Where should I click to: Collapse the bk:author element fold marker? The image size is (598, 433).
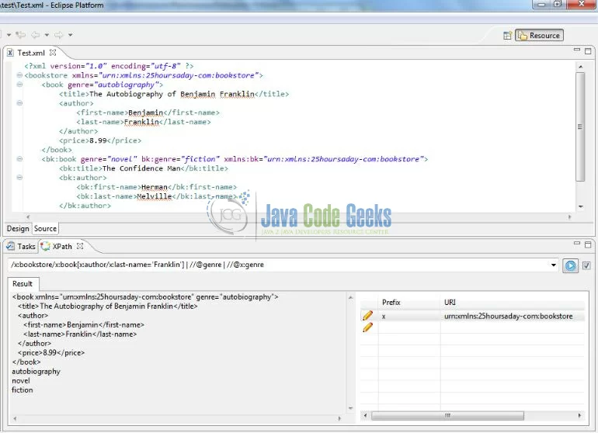pyautogui.click(x=19, y=177)
